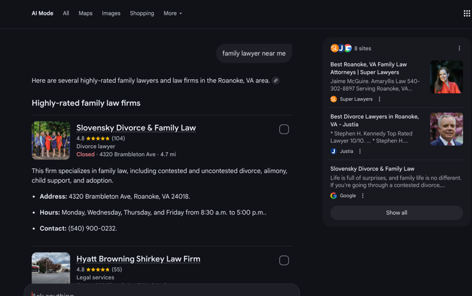Screen dimensions: 472x296
Task: Check the Hyatt Browning Shirkey Law Firm checkbox
Action: (284, 261)
